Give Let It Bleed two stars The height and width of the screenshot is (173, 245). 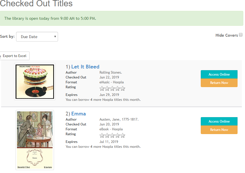[x=107, y=89]
